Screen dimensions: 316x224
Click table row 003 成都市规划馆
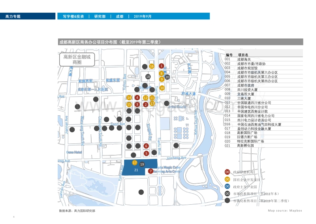(263, 68)
